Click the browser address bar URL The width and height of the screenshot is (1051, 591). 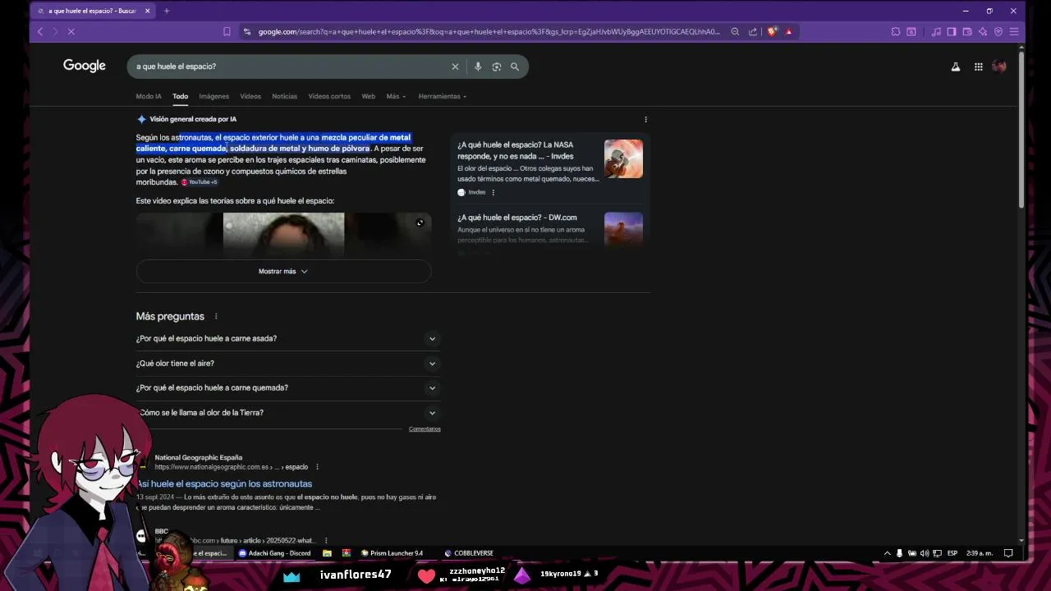(489, 32)
